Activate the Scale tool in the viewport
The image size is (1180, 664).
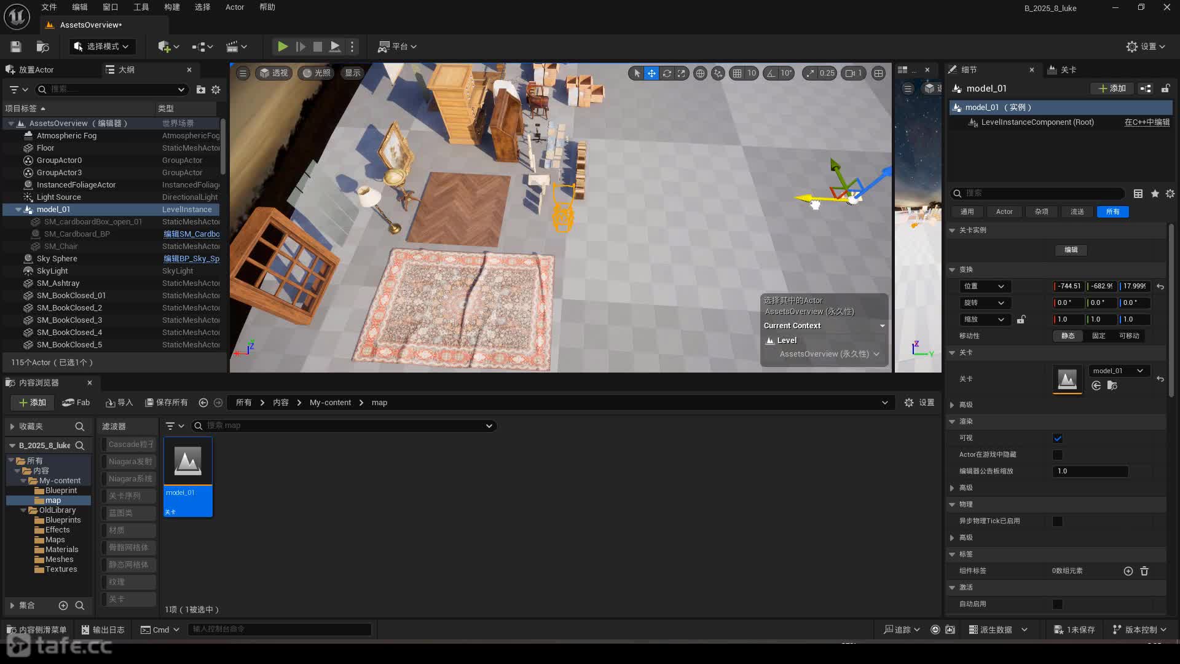[682, 73]
